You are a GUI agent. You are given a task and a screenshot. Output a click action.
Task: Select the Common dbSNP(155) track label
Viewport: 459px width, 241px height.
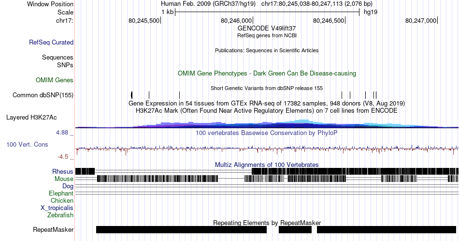coord(43,95)
